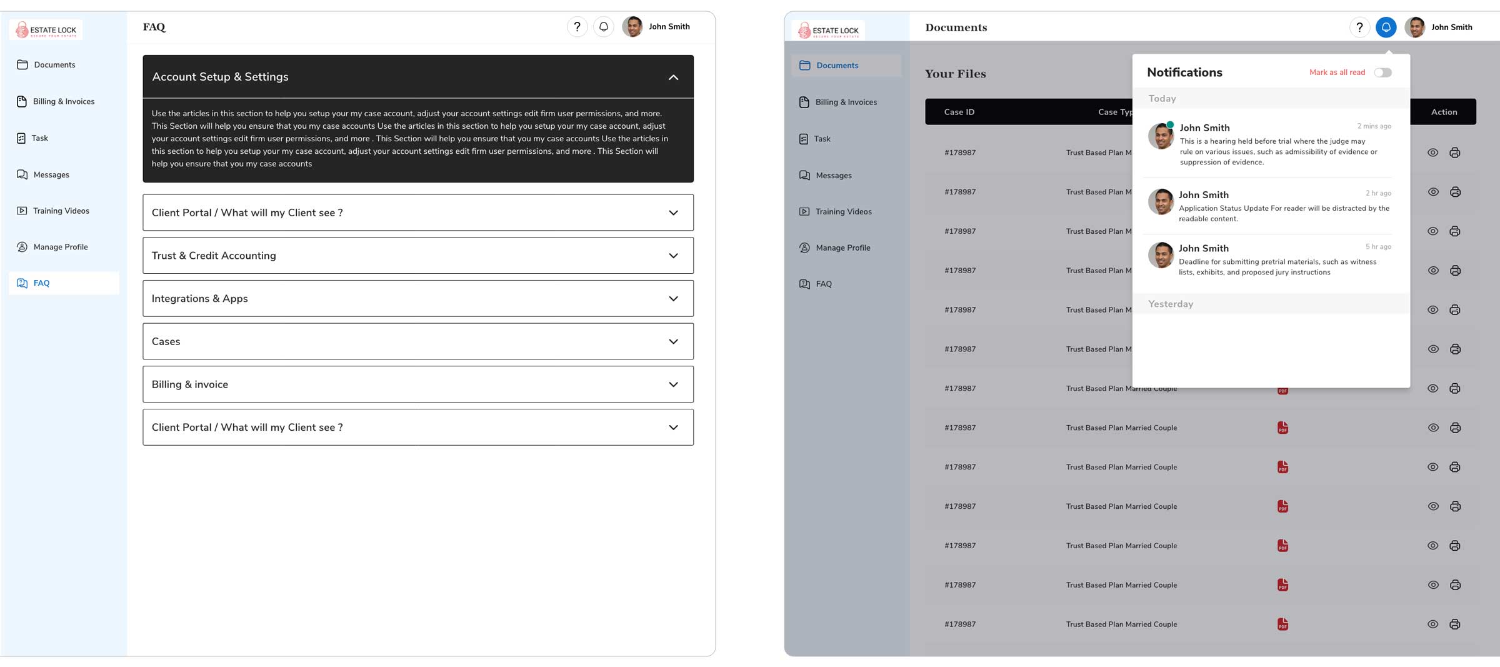Click the highlighted blue notification bell icon
Screen dimensions: 1500x667
coord(1386,28)
